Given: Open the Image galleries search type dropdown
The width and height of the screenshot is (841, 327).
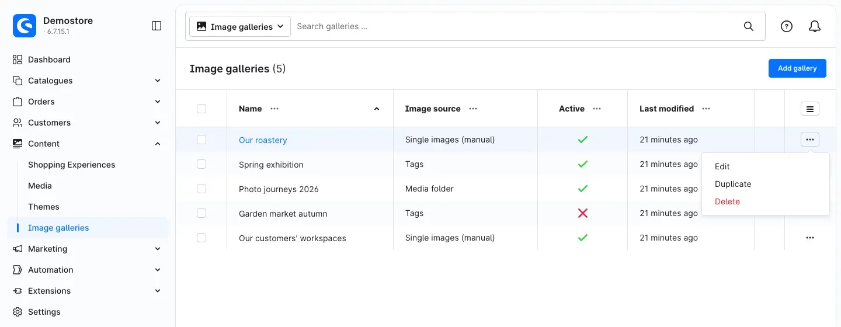Looking at the screenshot, I should click(x=240, y=26).
